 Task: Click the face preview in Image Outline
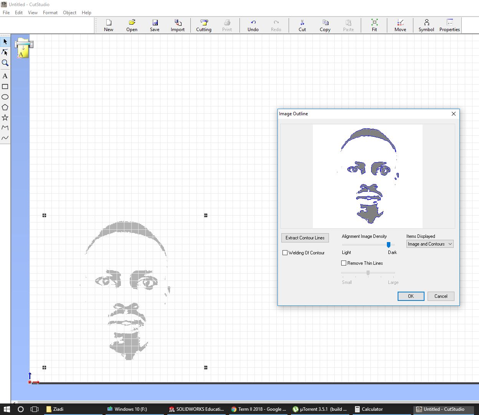click(x=368, y=176)
